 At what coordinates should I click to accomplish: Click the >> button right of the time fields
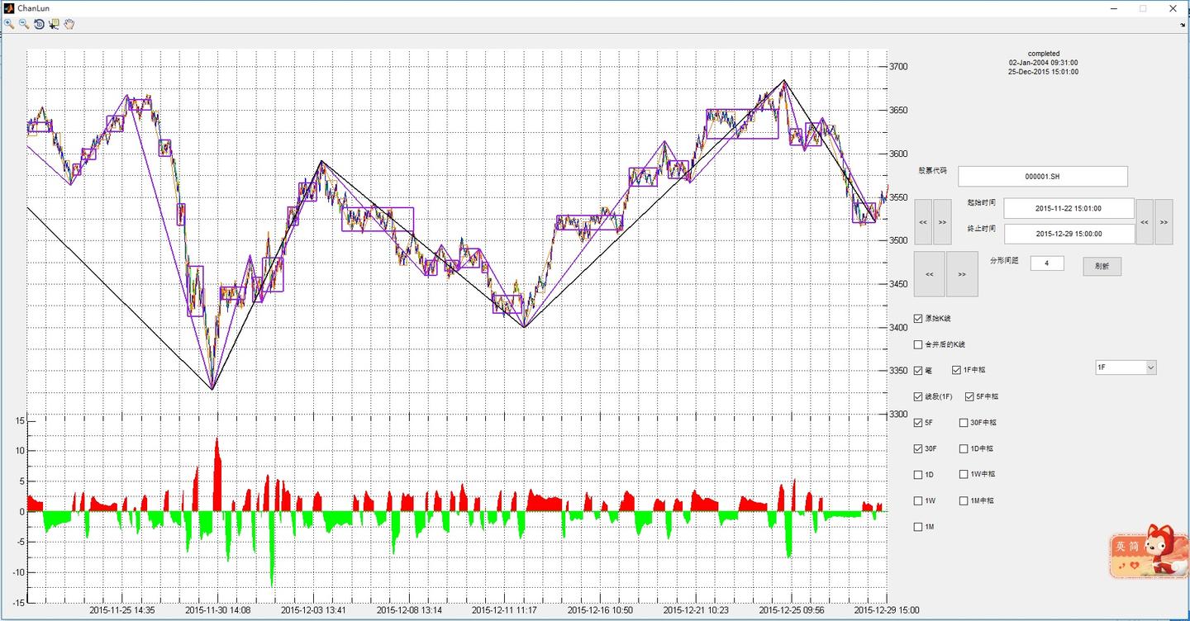(x=1164, y=222)
